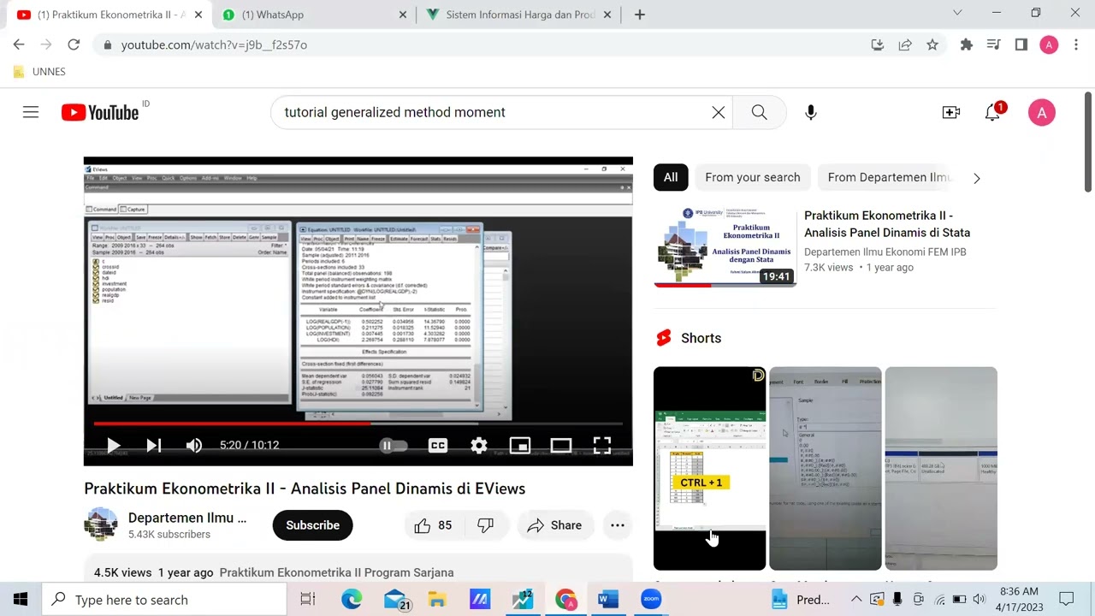Share this page from address bar
The image size is (1095, 616).
905,44
